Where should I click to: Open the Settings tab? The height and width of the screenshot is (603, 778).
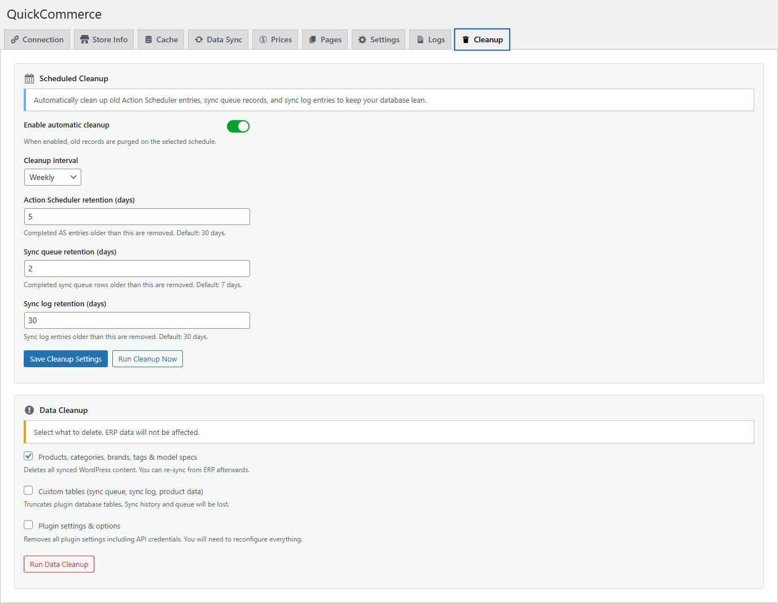(378, 39)
